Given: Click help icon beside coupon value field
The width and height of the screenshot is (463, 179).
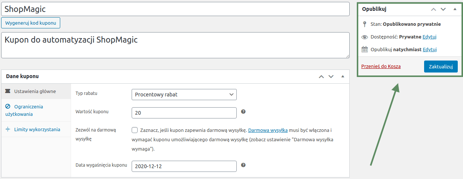Looking at the screenshot, I should (x=243, y=112).
